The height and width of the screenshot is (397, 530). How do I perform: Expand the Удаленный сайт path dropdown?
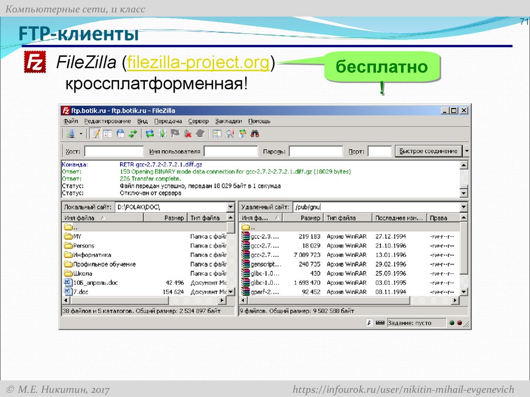(464, 207)
